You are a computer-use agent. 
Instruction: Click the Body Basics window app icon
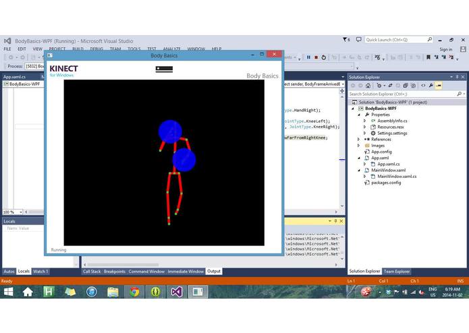pos(50,55)
